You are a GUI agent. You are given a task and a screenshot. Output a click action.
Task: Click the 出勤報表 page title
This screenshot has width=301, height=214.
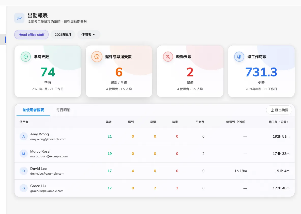(38, 15)
